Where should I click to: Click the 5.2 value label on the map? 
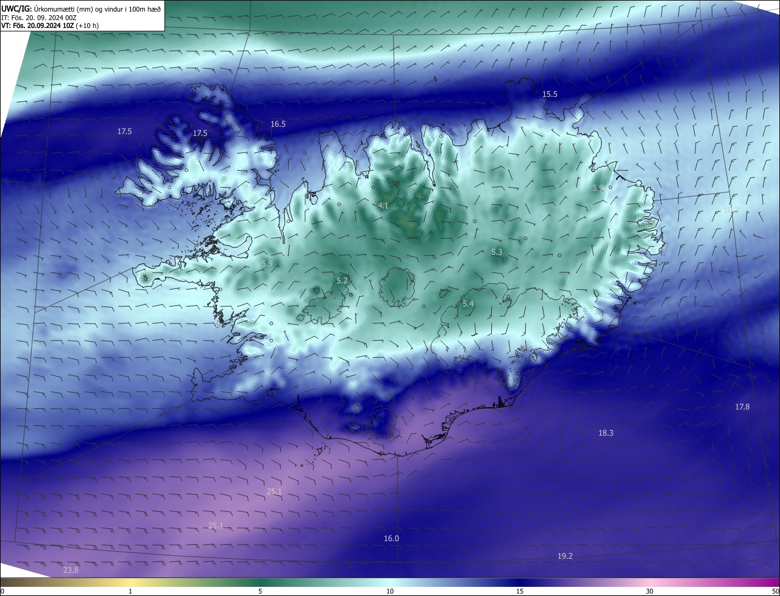pyautogui.click(x=342, y=280)
